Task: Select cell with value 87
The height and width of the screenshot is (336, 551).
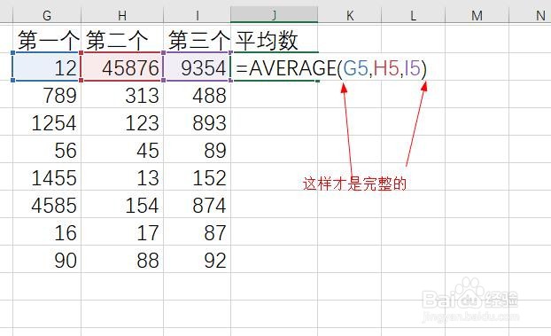Action: click(x=198, y=231)
